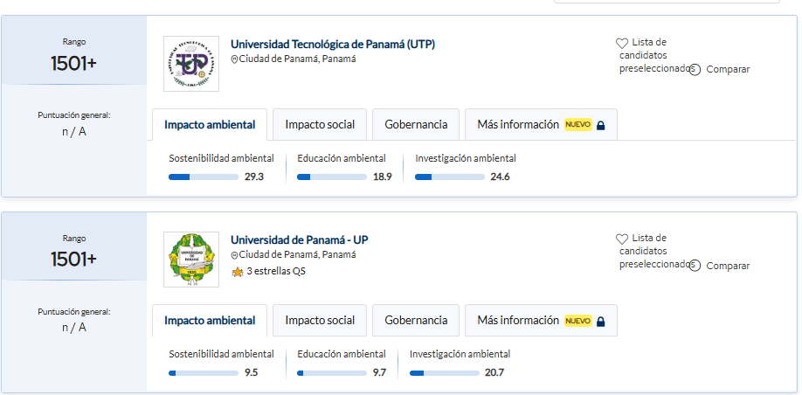Viewport: 802px width, 395px height.
Task: Open Impacto social tab for Universidad de Panamá
Action: pos(320,321)
